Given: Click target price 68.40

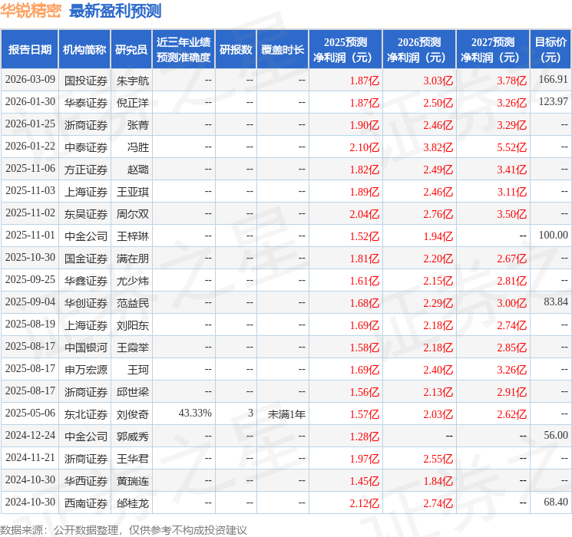Looking at the screenshot, I should point(556,502).
